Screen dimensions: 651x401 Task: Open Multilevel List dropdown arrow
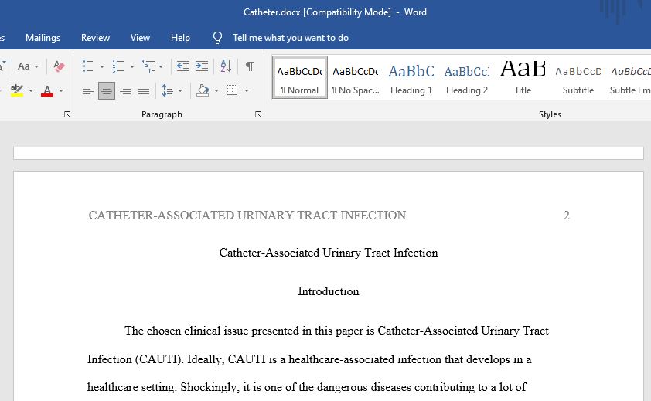[161, 66]
